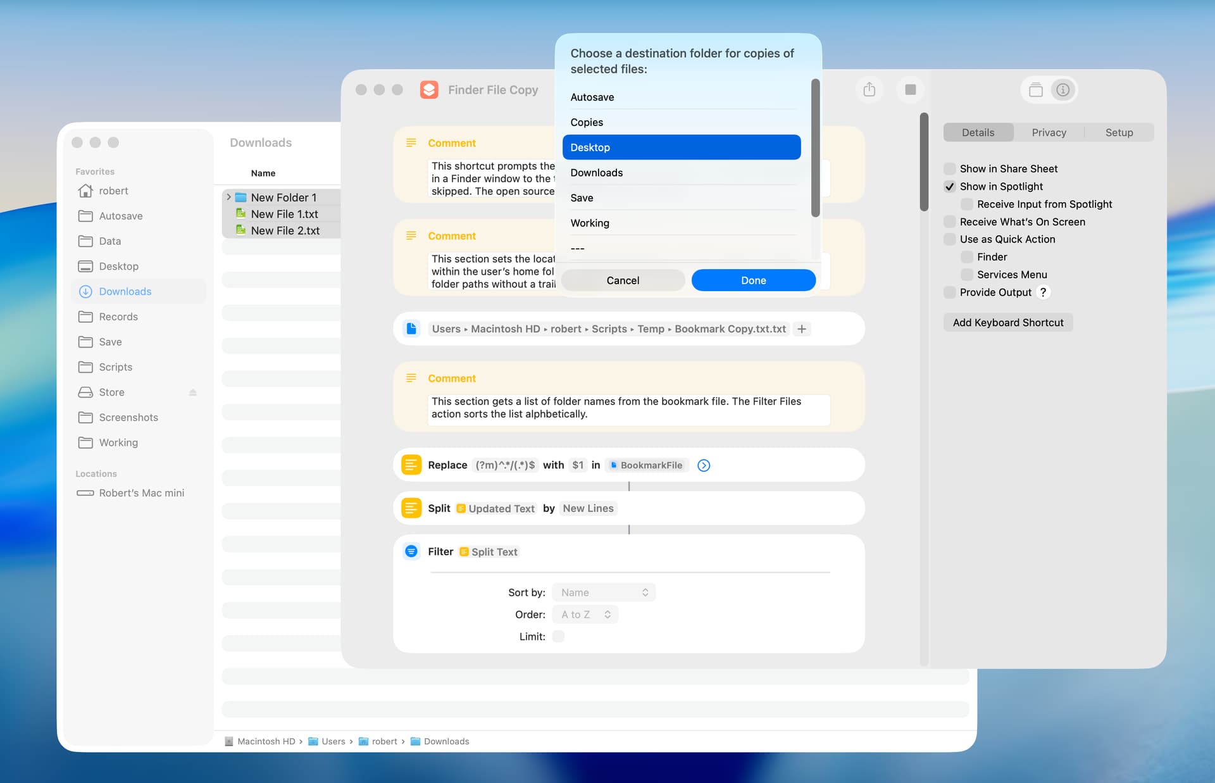Click the plus icon after file path
The height and width of the screenshot is (783, 1215).
(x=802, y=329)
